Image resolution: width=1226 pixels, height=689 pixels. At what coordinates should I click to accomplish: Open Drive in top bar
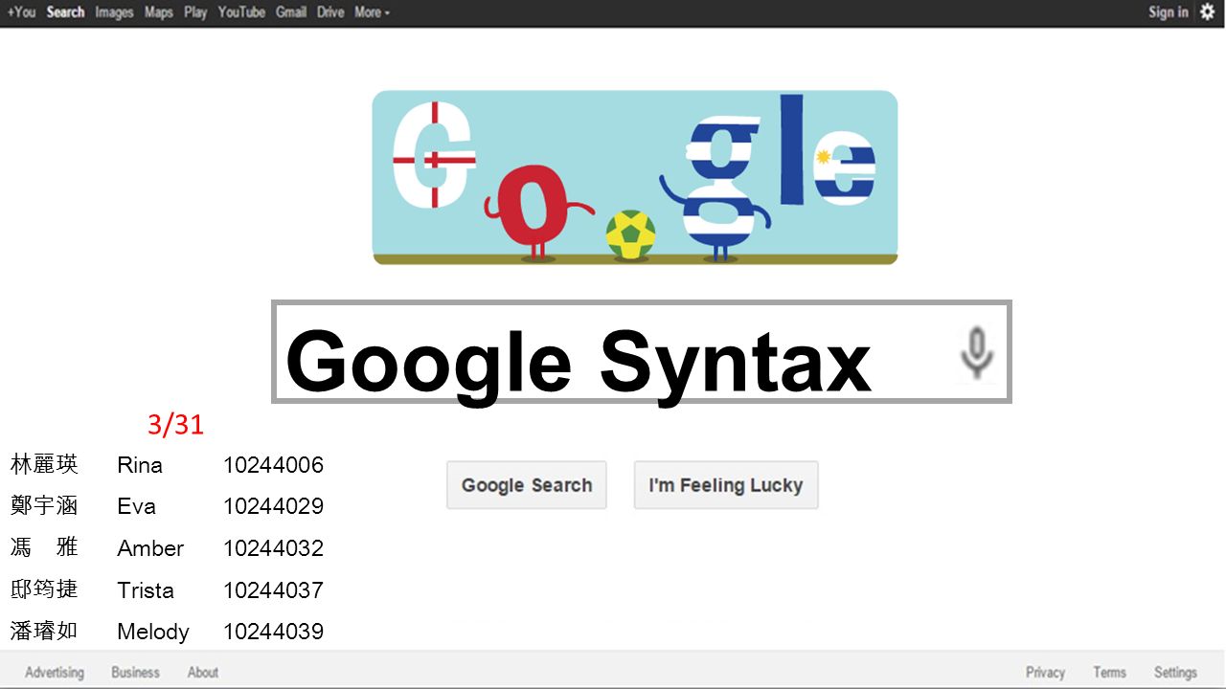pos(330,12)
